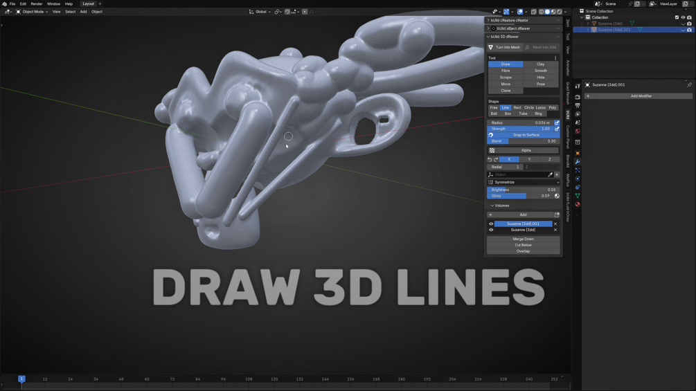Image resolution: width=696 pixels, height=391 pixels.
Task: Toggle Radius pressure sensitivity icon
Action: 557,122
